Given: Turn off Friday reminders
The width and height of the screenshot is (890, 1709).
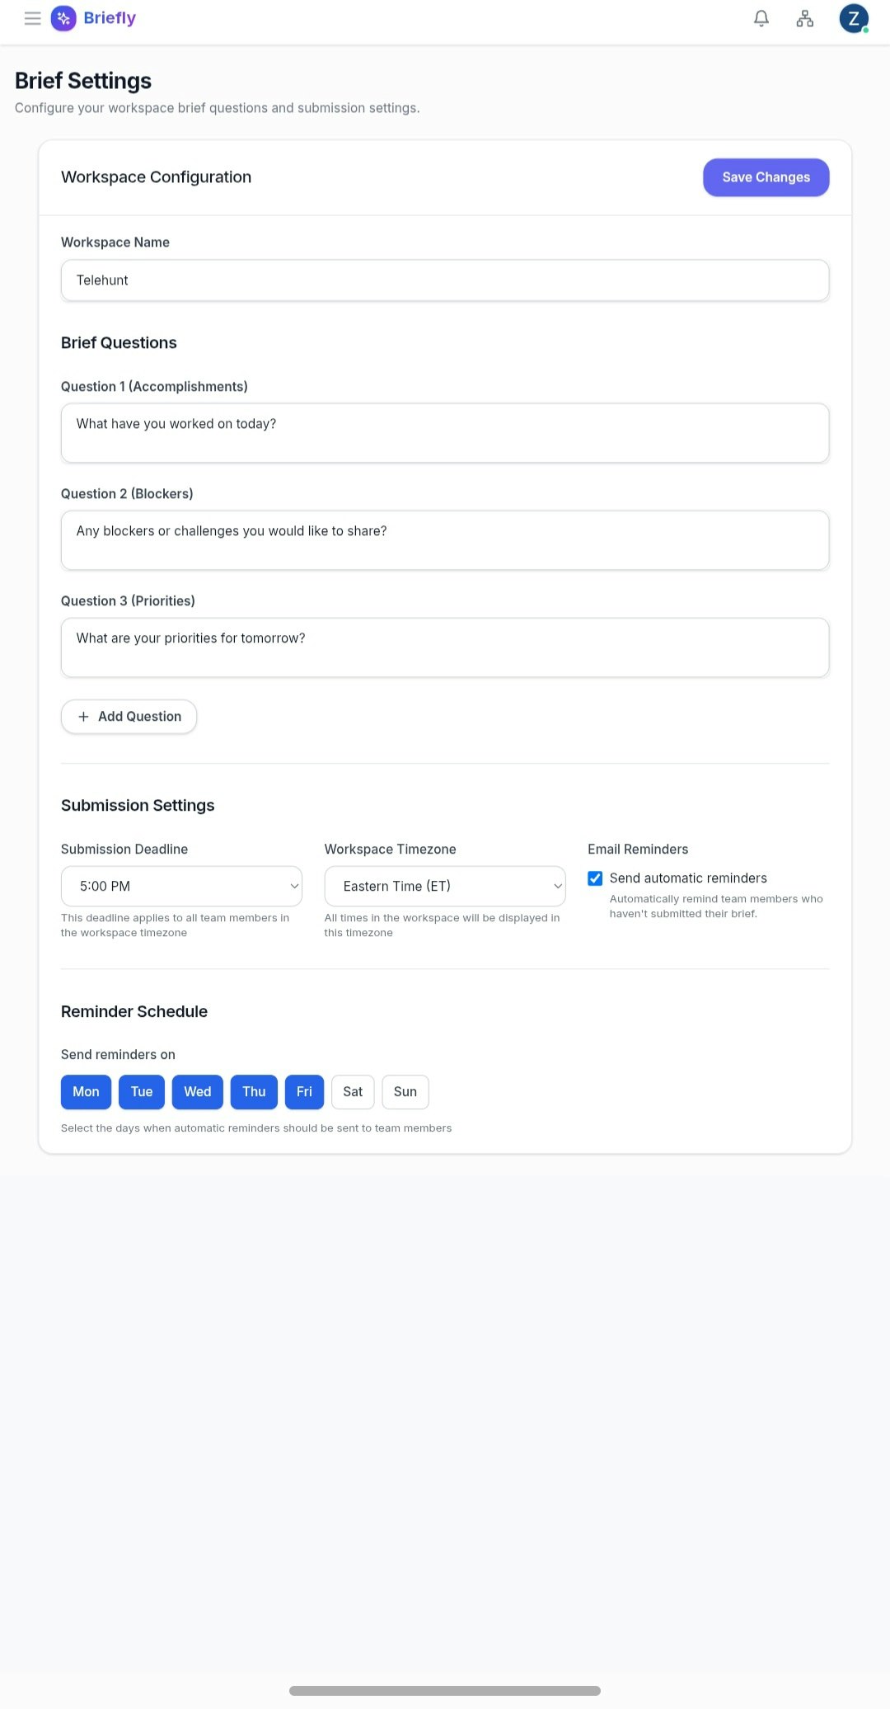Looking at the screenshot, I should (x=304, y=1092).
